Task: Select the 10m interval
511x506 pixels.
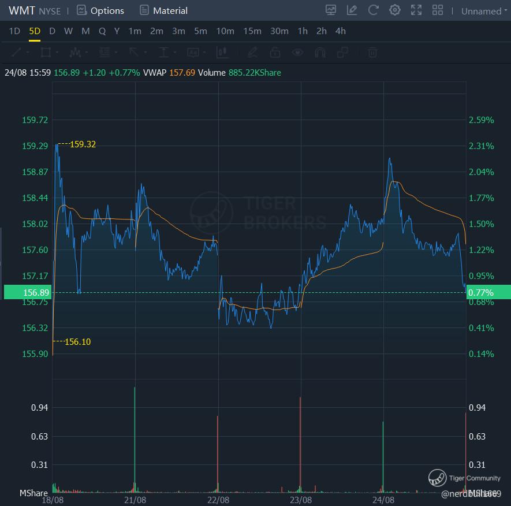Action: click(x=225, y=31)
